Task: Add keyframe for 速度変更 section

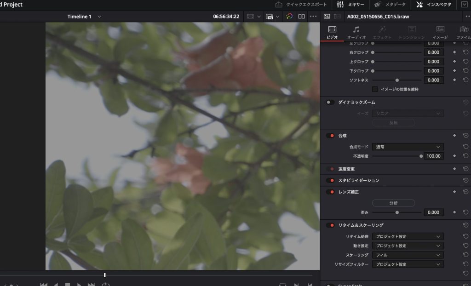Action: pyautogui.click(x=454, y=169)
